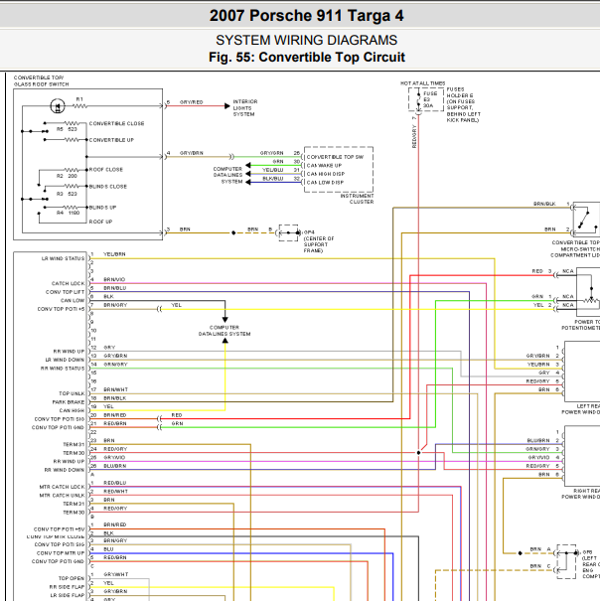Click the "BRN/VIO" wire color label

pos(114,279)
